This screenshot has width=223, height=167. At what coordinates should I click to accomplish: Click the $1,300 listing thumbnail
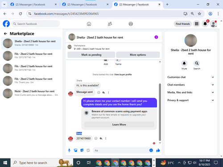[70, 47]
